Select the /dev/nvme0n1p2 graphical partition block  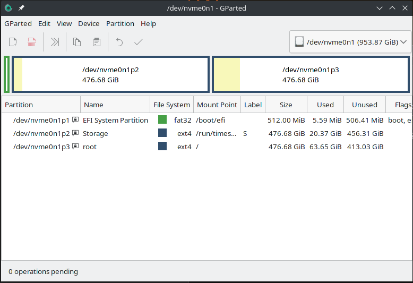[110, 74]
